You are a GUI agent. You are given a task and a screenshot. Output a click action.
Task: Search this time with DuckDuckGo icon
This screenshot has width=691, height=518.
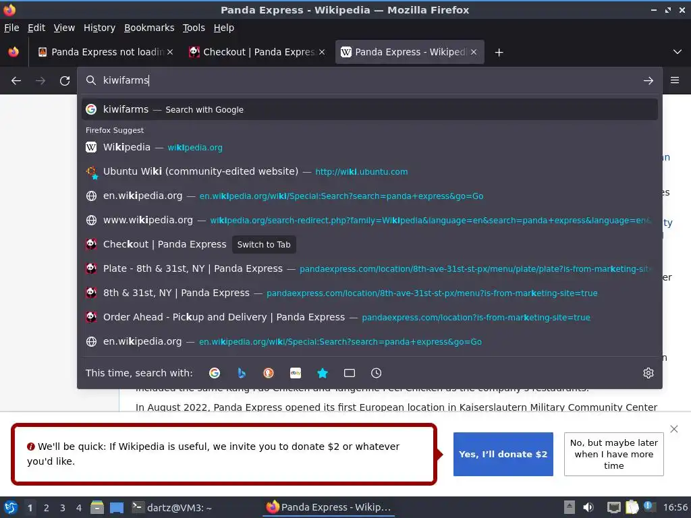pyautogui.click(x=269, y=373)
